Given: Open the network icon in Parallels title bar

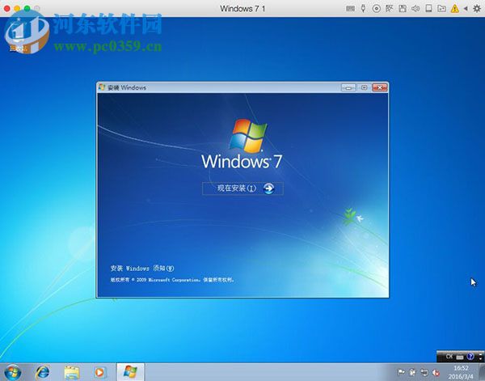Looking at the screenshot, I should tap(389, 8).
